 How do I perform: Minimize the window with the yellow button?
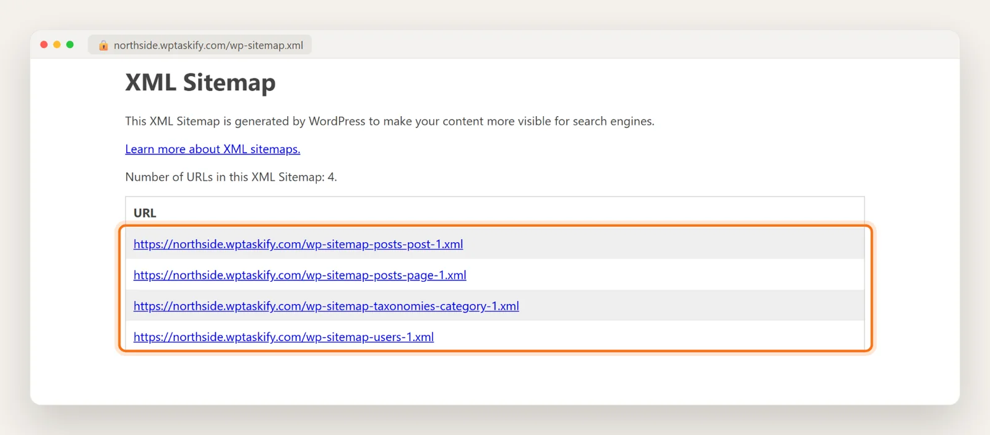(x=57, y=44)
